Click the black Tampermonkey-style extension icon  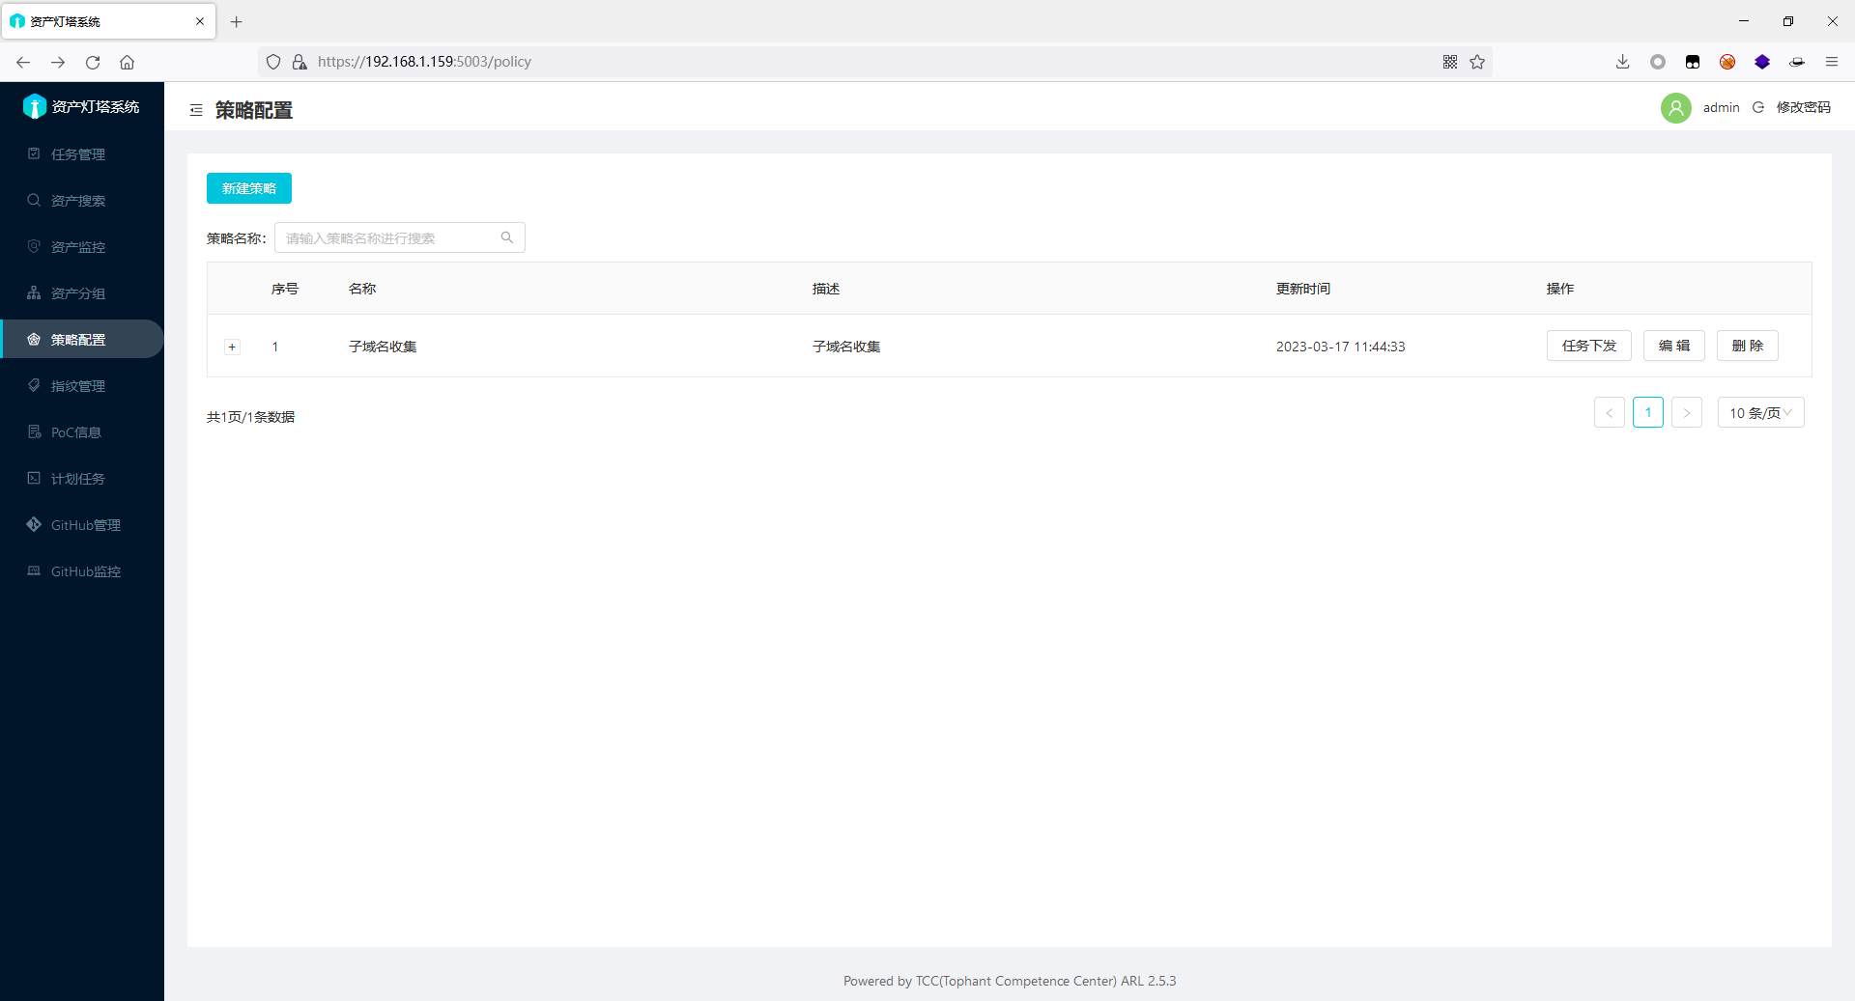click(x=1693, y=62)
